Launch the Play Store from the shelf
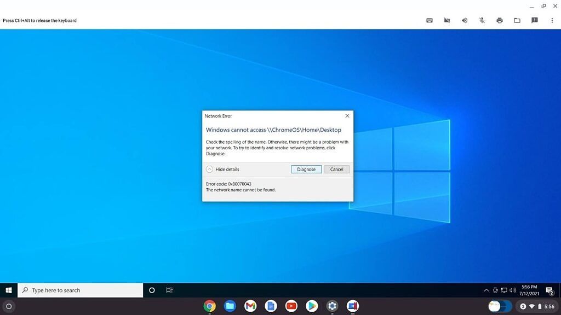 point(311,306)
